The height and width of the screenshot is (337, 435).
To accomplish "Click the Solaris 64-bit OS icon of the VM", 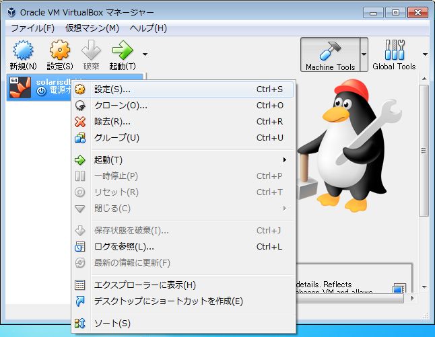I will [x=20, y=87].
